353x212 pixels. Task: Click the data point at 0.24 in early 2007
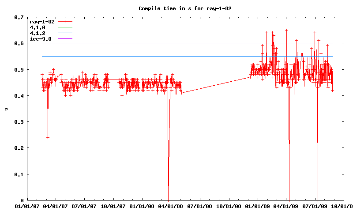pyautogui.click(x=48, y=138)
